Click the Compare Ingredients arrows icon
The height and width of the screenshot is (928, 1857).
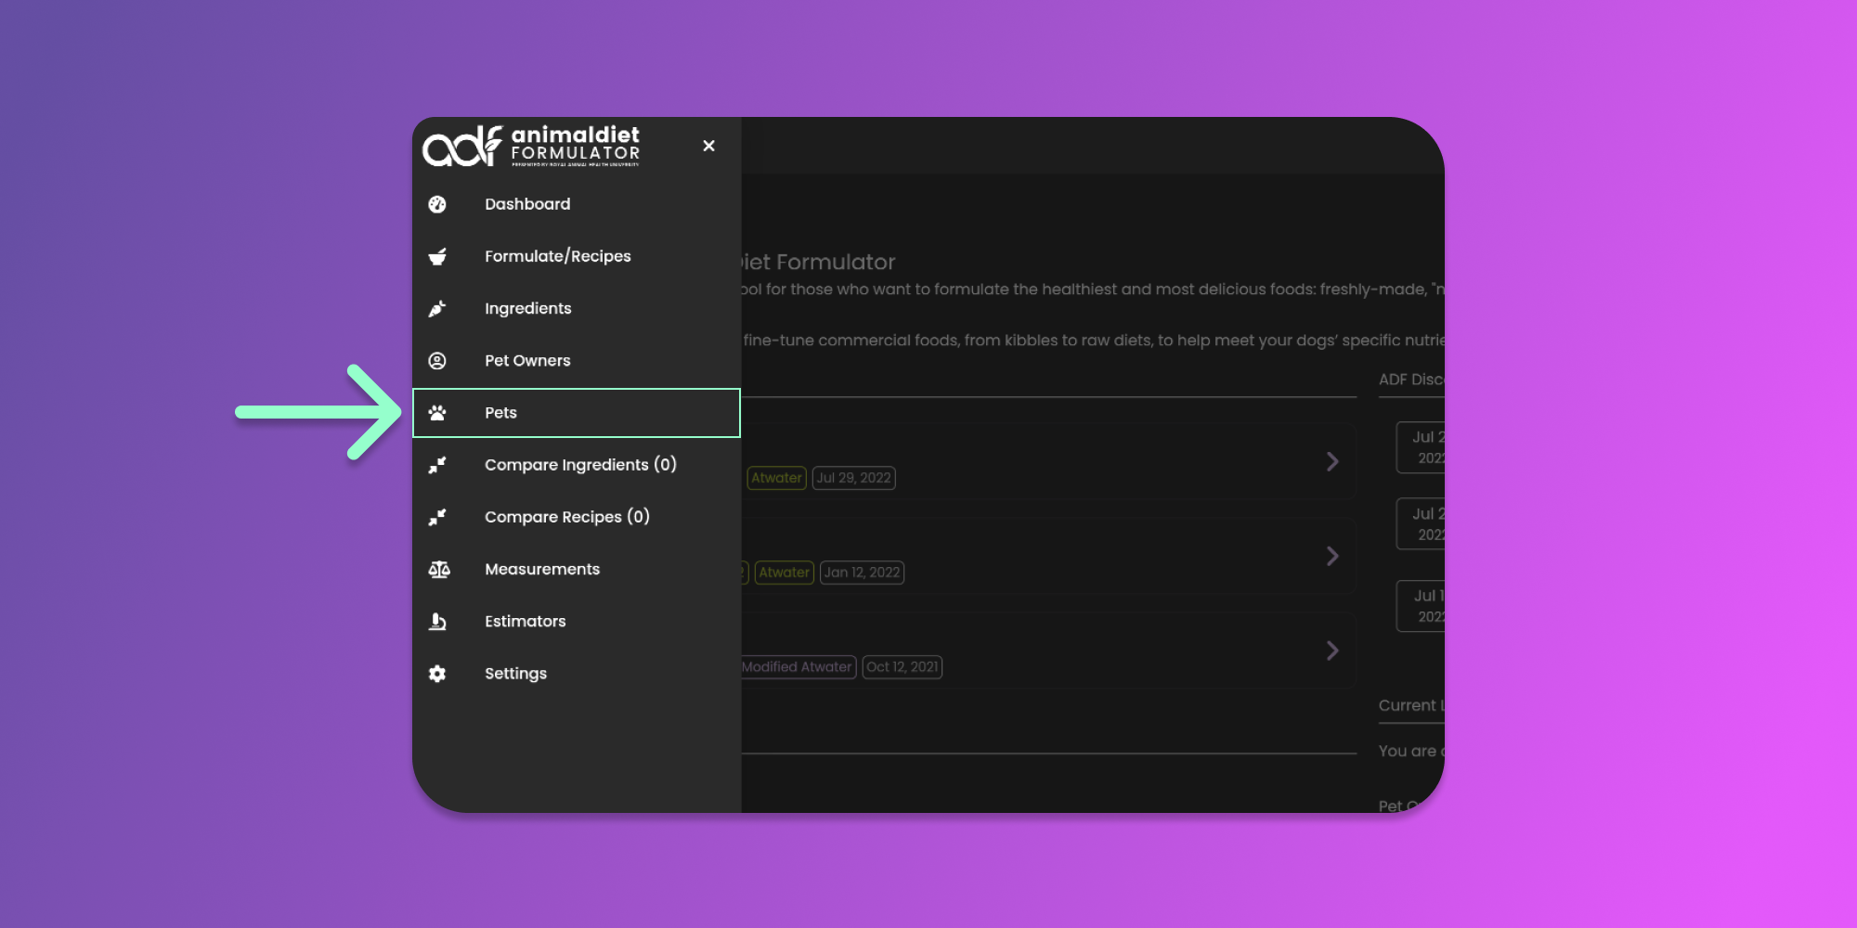(x=437, y=465)
